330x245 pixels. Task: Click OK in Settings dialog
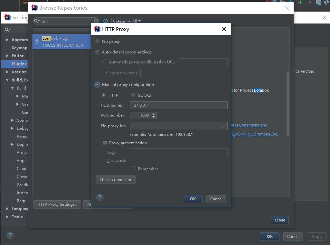pos(269,237)
